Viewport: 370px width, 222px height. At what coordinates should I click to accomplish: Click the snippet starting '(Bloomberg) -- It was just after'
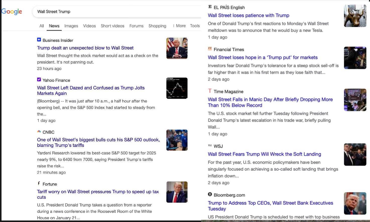pyautogui.click(x=96, y=107)
